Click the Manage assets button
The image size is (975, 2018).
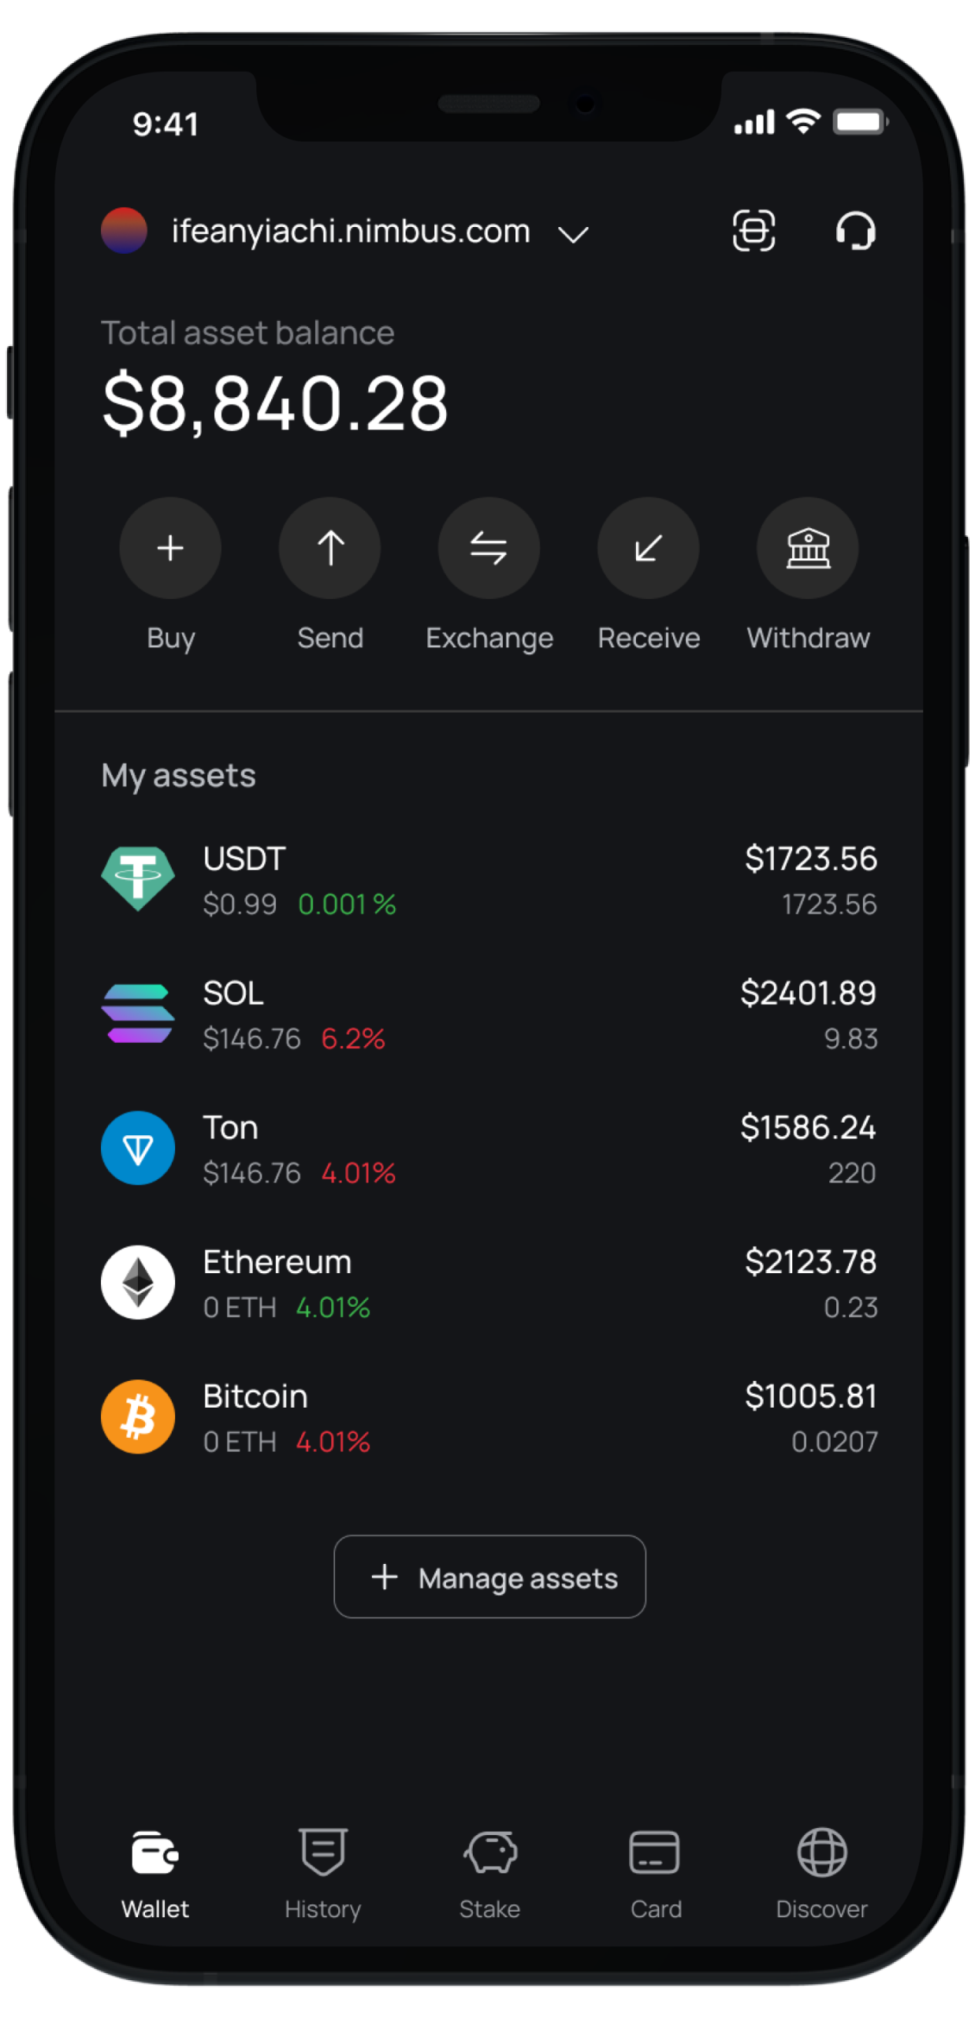489,1577
